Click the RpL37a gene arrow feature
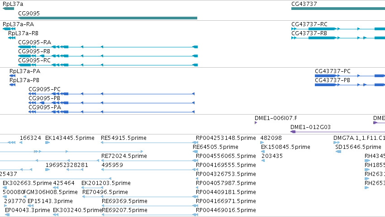 8,9
